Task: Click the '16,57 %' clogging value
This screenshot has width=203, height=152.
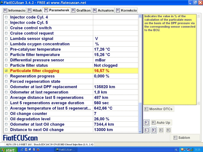Action: pos(102,71)
